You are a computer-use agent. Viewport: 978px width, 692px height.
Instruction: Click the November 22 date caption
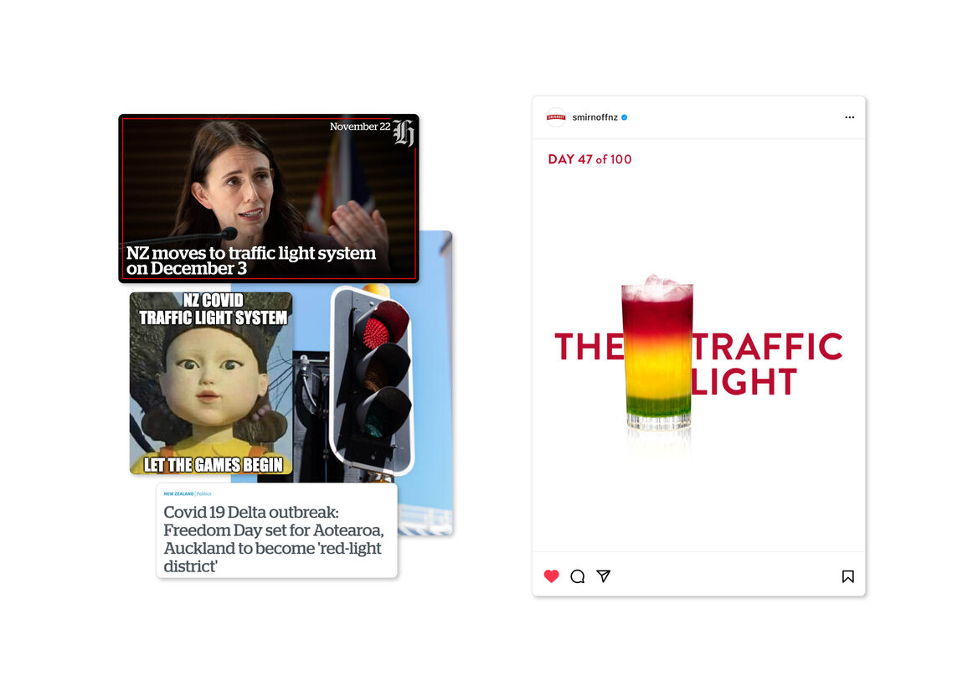coord(360,127)
